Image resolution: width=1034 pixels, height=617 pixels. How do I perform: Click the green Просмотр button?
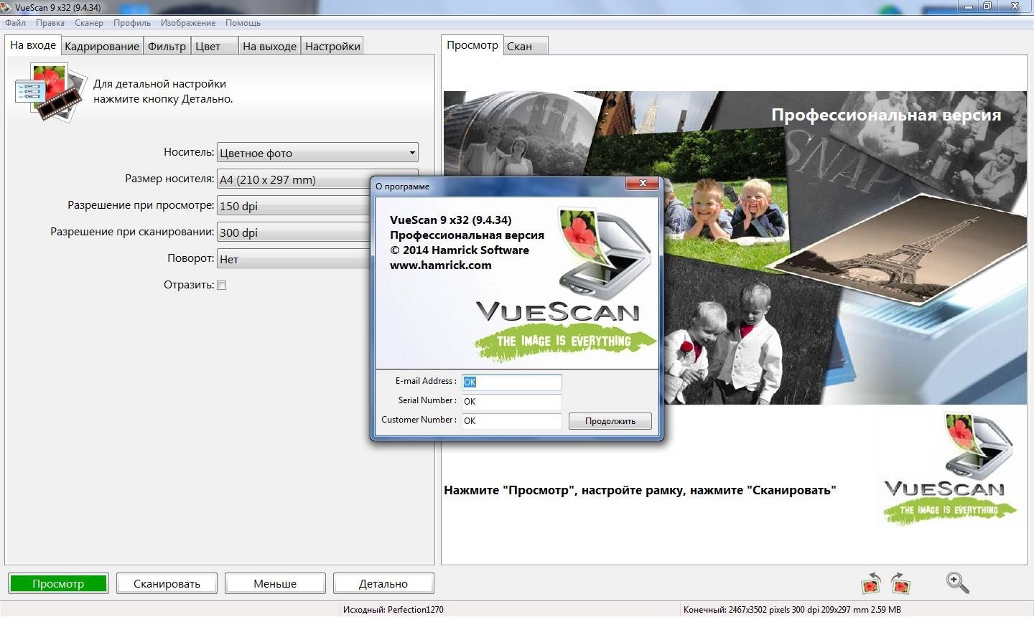(58, 583)
